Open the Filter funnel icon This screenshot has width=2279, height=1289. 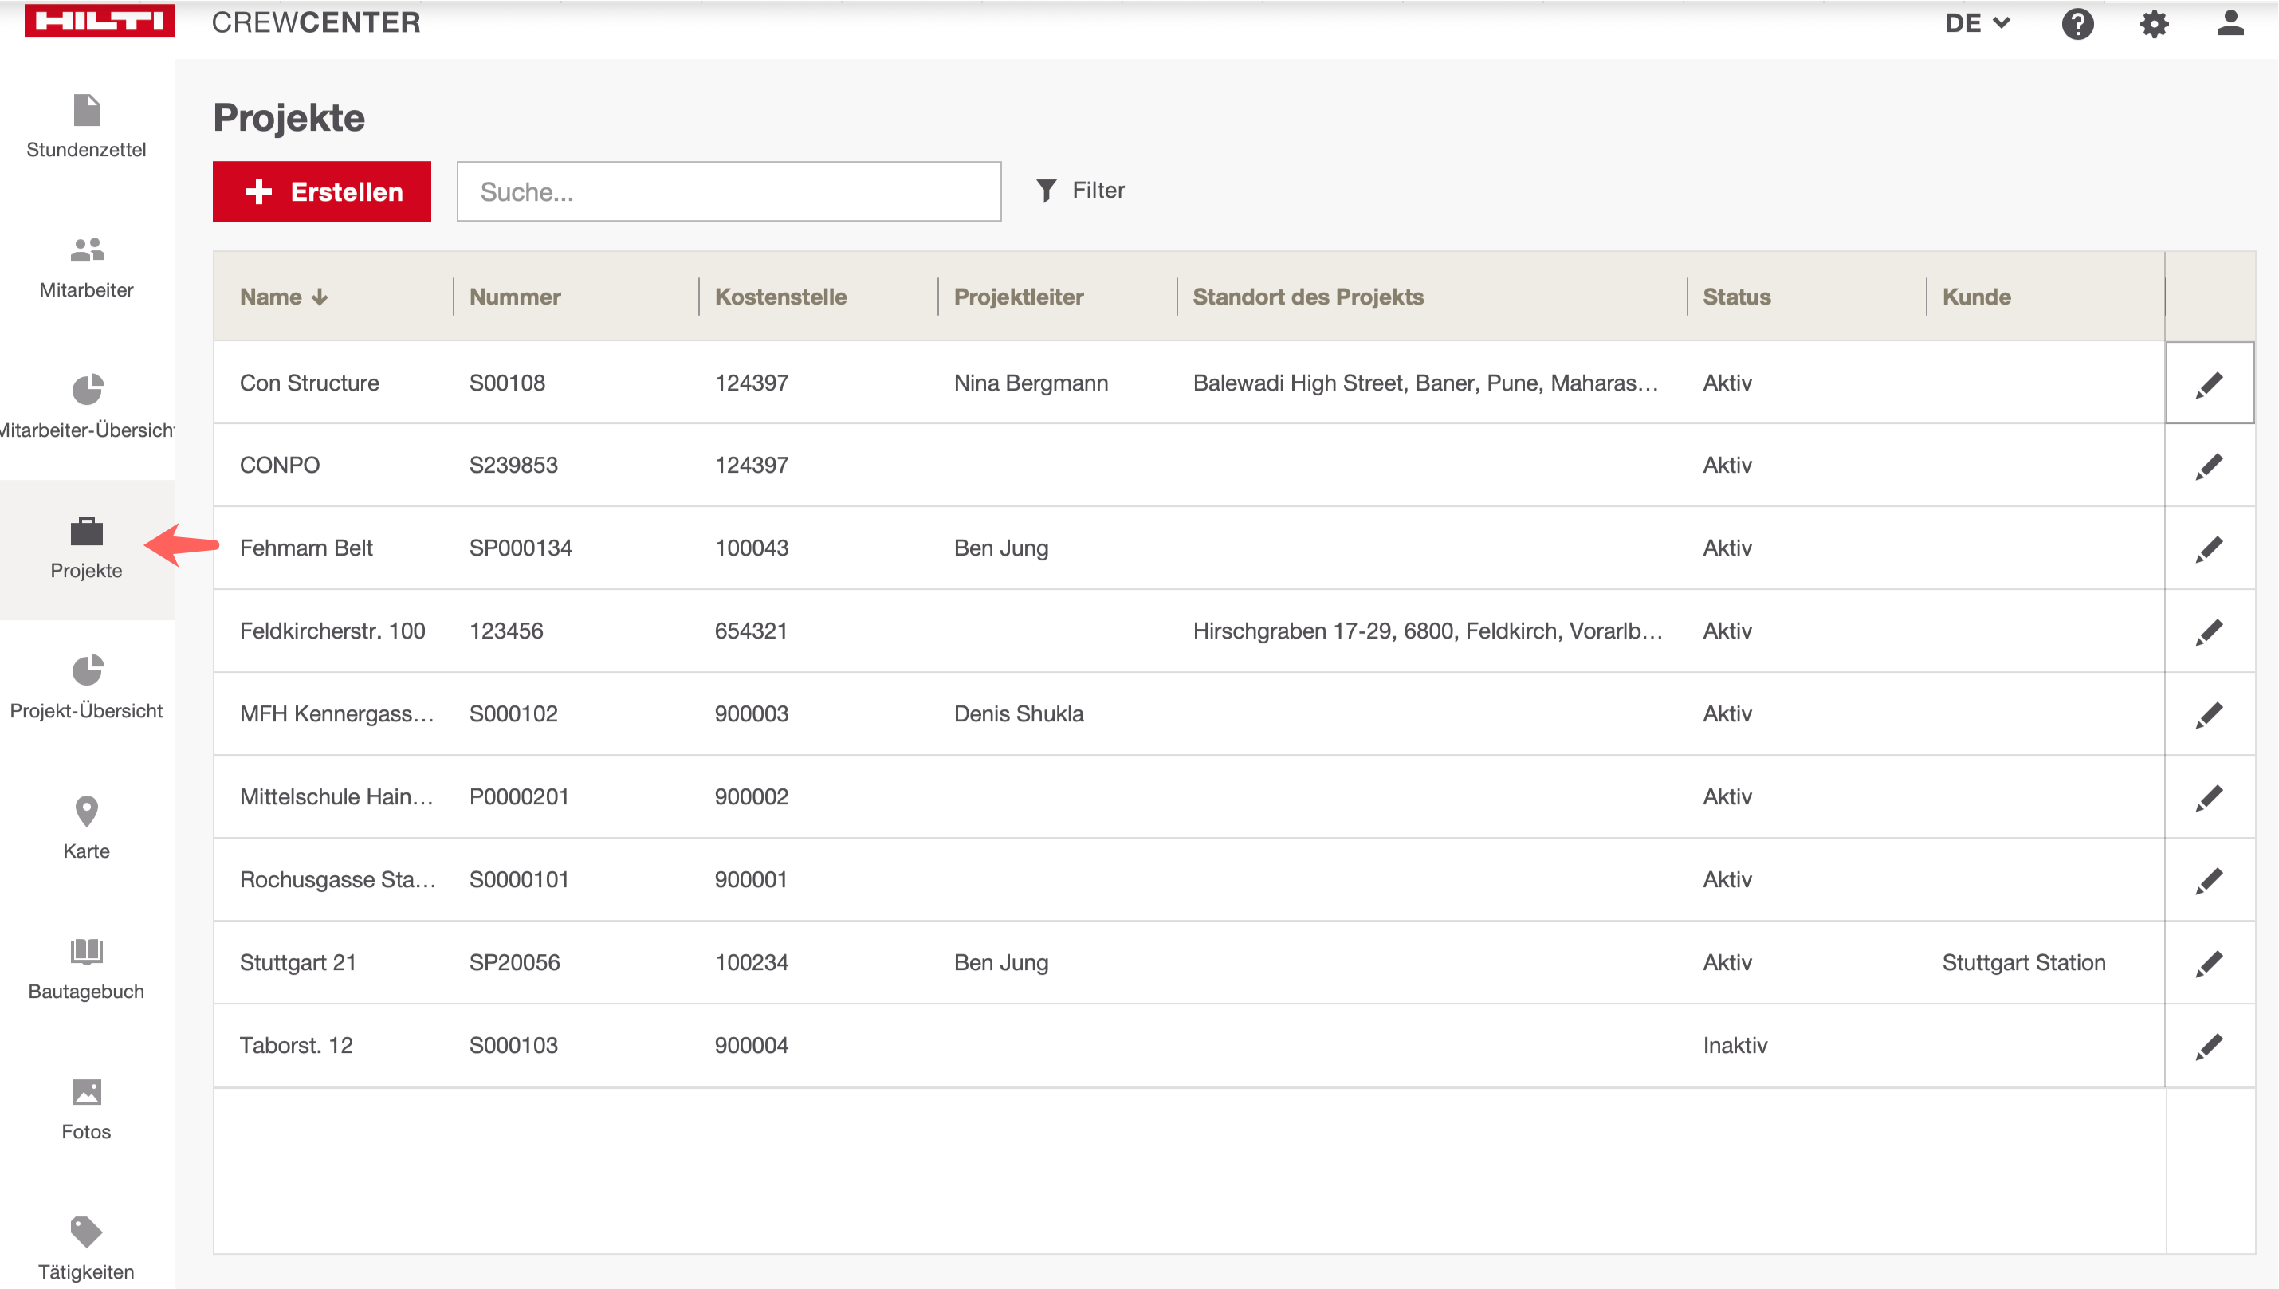[x=1046, y=191]
